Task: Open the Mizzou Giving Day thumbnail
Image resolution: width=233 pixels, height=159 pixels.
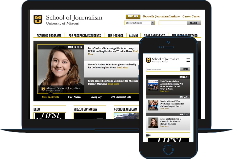Action: 90,116
